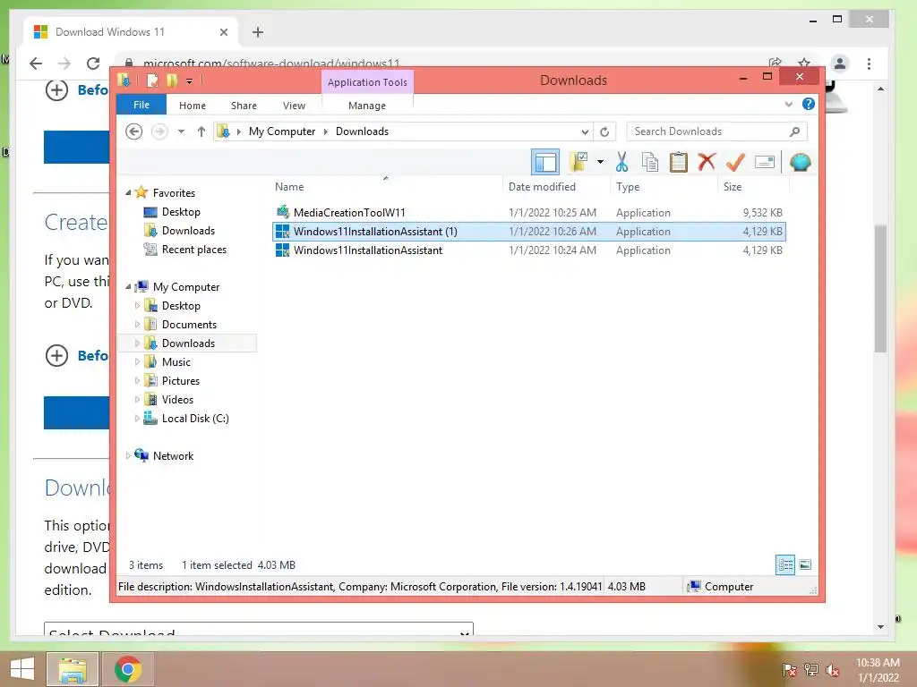917x687 pixels.
Task: Click the muted volume tray icon
Action: click(x=832, y=670)
